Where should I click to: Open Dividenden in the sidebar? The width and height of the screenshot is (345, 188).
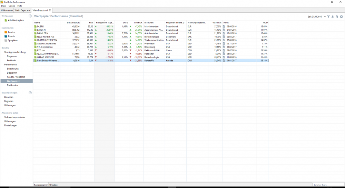pyautogui.click(x=12, y=85)
